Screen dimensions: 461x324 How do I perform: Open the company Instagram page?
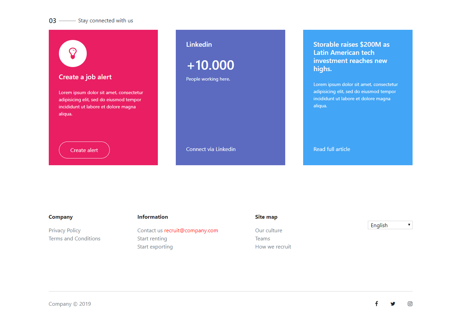click(410, 304)
